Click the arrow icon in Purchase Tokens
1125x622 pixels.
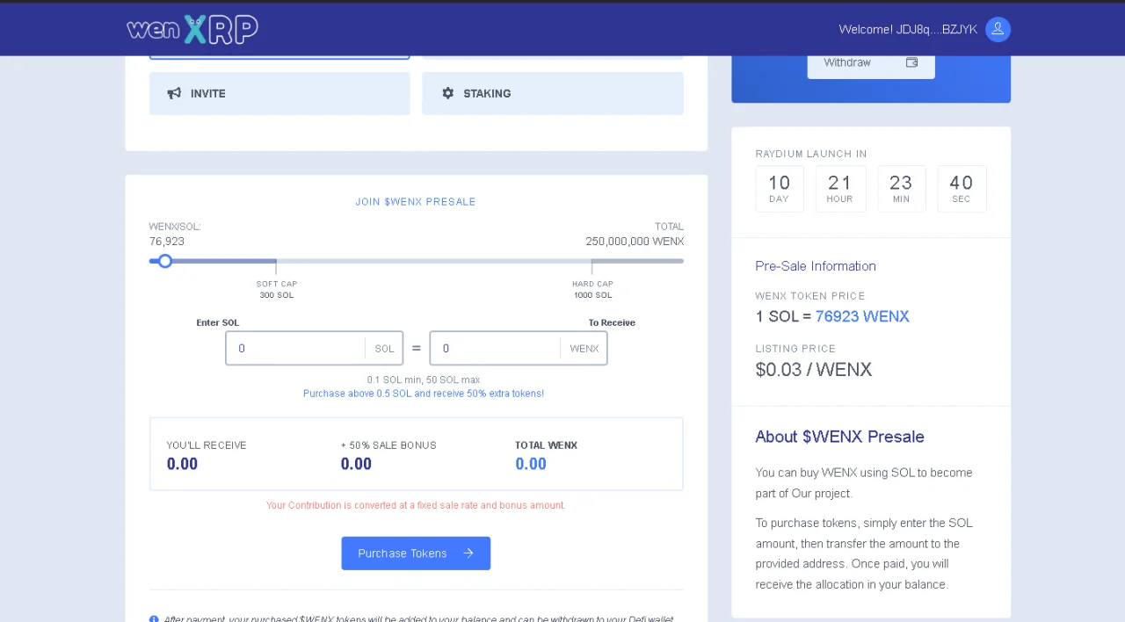tap(468, 553)
